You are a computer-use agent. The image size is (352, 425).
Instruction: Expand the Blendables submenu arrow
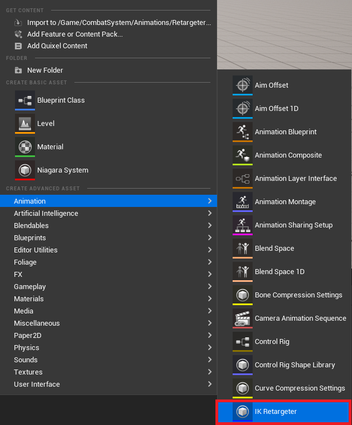point(210,225)
